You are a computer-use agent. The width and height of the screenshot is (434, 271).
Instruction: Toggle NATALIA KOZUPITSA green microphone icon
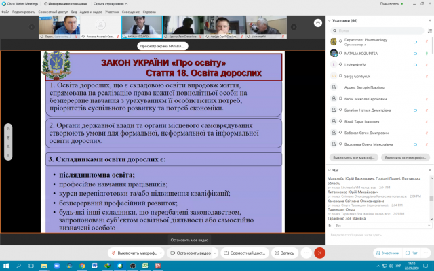tap(427, 54)
